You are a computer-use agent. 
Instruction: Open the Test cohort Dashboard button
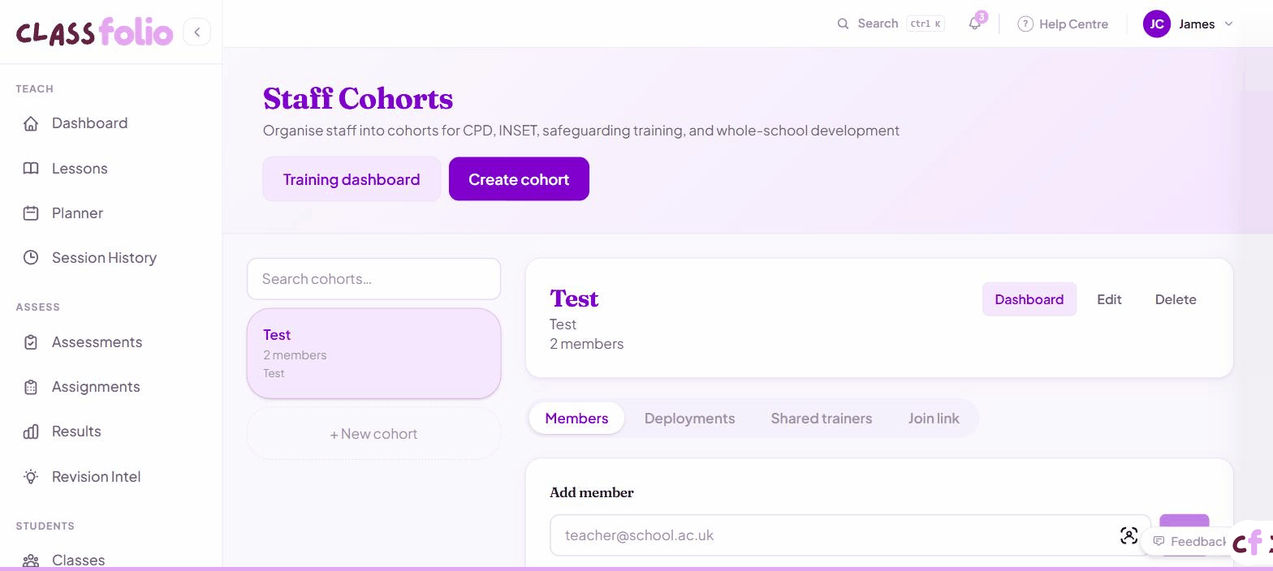pyautogui.click(x=1029, y=299)
